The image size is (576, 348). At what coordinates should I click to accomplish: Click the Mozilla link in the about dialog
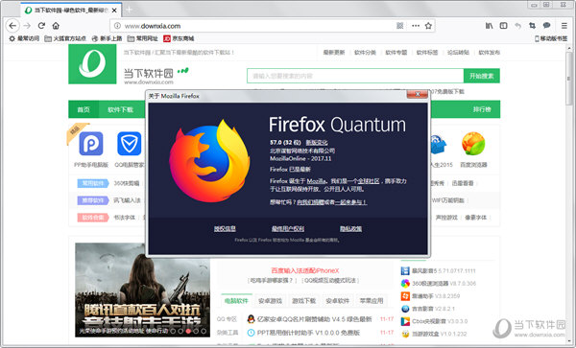click(x=316, y=181)
